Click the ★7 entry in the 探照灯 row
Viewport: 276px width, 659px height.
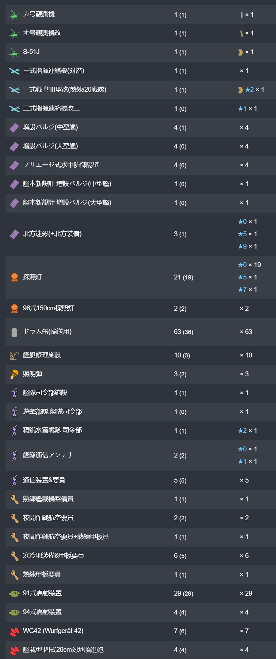tap(247, 290)
